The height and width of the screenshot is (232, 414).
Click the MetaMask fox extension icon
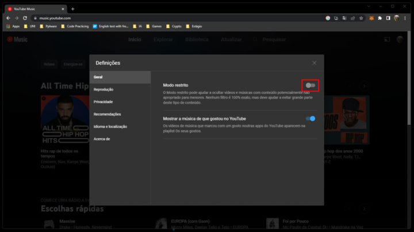tap(371, 18)
